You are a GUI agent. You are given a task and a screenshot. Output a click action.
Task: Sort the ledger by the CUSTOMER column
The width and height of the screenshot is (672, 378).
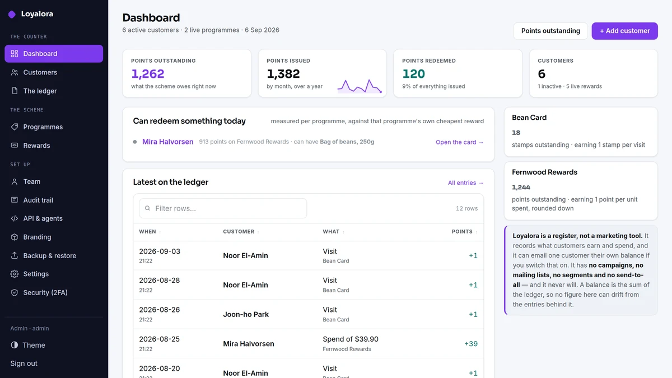tap(241, 231)
